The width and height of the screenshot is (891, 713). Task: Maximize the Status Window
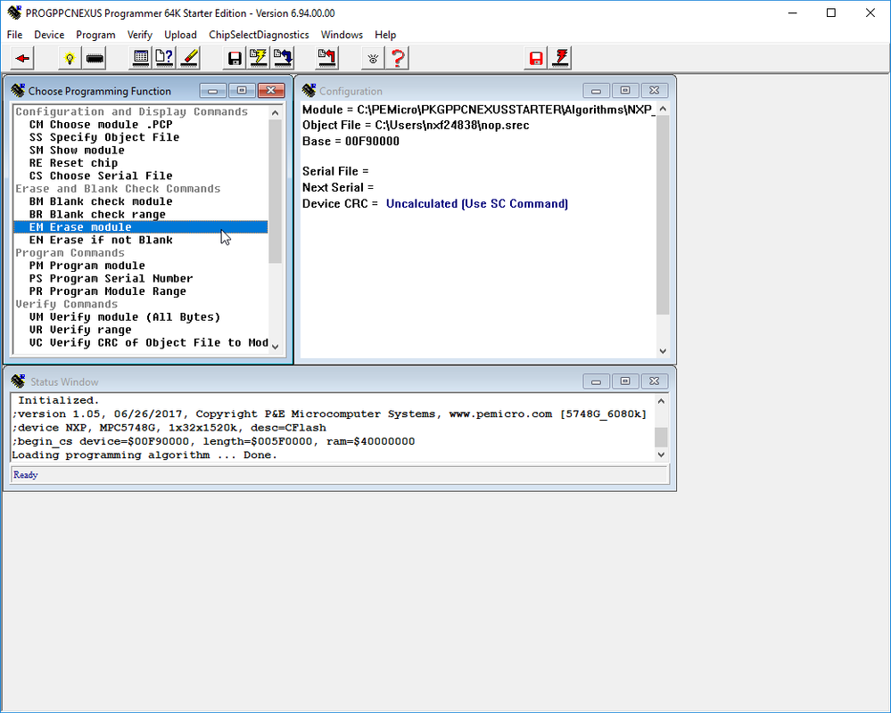tap(625, 381)
